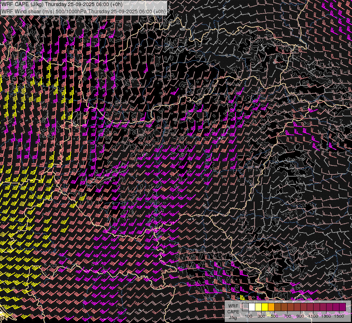Image resolution: width=352 pixels, height=323 pixels.
Task: Select the 1300 value on legend scale
Action: (326, 316)
